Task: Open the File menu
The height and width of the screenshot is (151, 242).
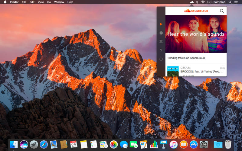Action: pos(24,2)
